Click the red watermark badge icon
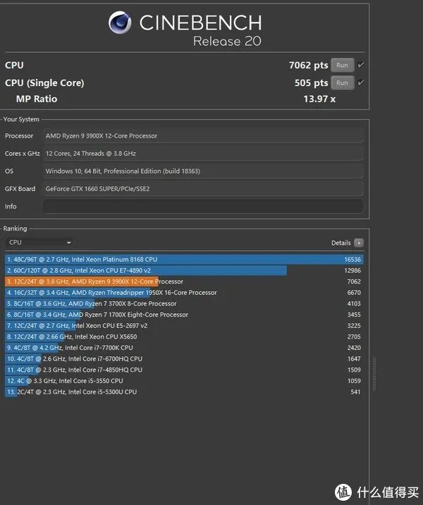 click(343, 491)
